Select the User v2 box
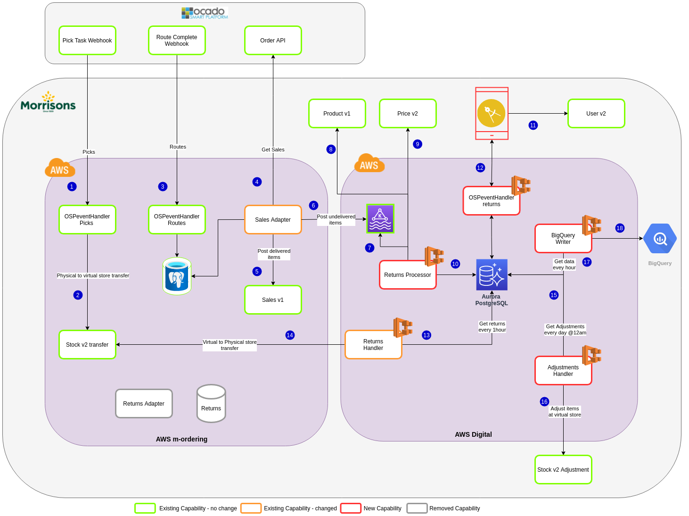Screen dimensions: 689x516 tap(596, 114)
